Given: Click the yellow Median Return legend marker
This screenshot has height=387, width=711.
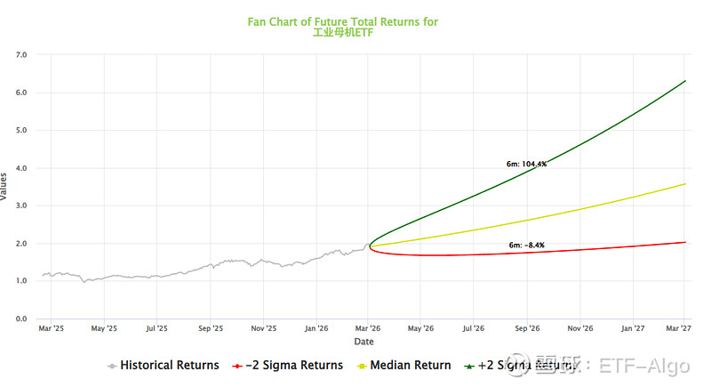Looking at the screenshot, I should pos(362,366).
